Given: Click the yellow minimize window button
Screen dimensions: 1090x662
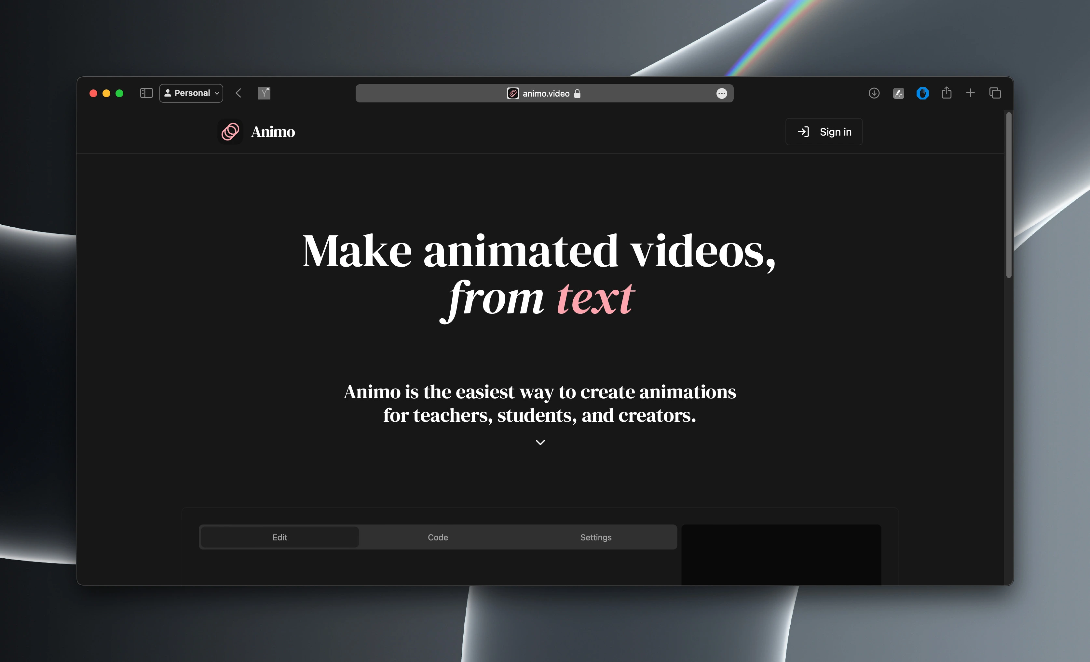Looking at the screenshot, I should 106,93.
